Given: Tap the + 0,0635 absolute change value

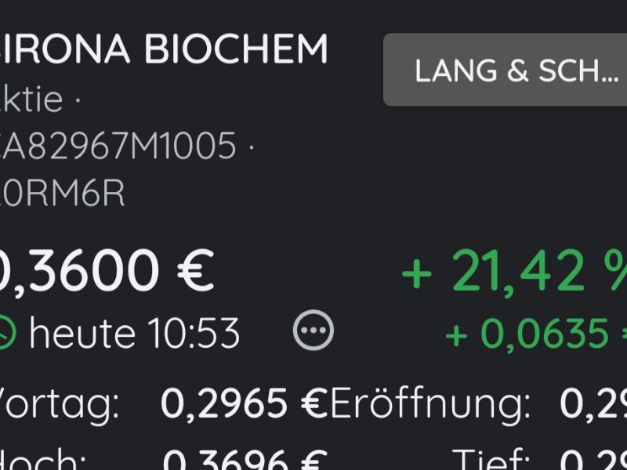Looking at the screenshot, I should tap(536, 334).
